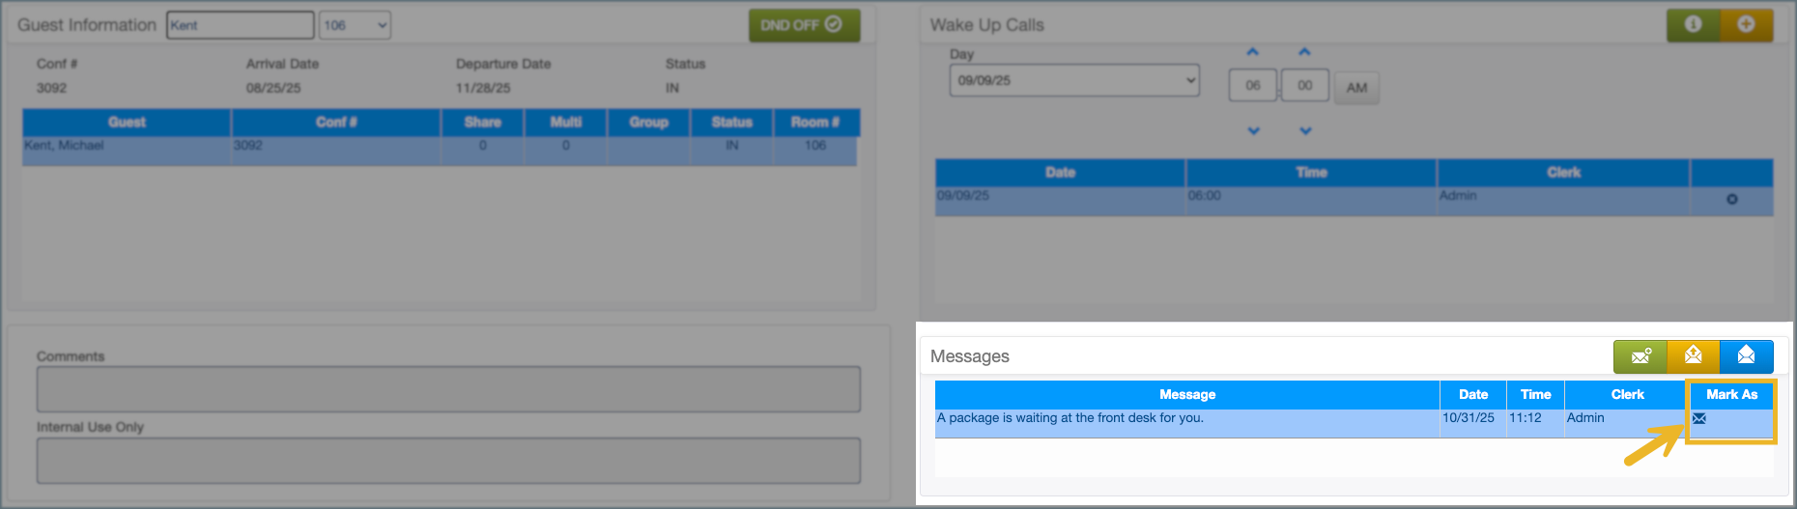Click the guest name search field
This screenshot has height=509, width=1797.
[x=241, y=25]
